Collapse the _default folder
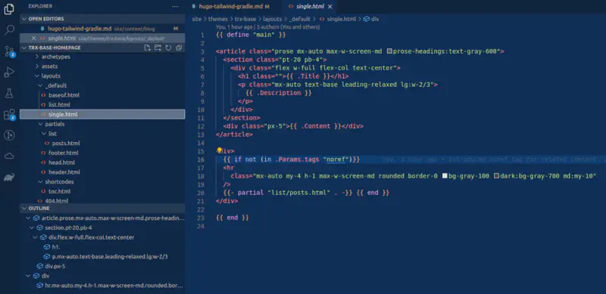This screenshot has height=294, width=606. point(41,85)
